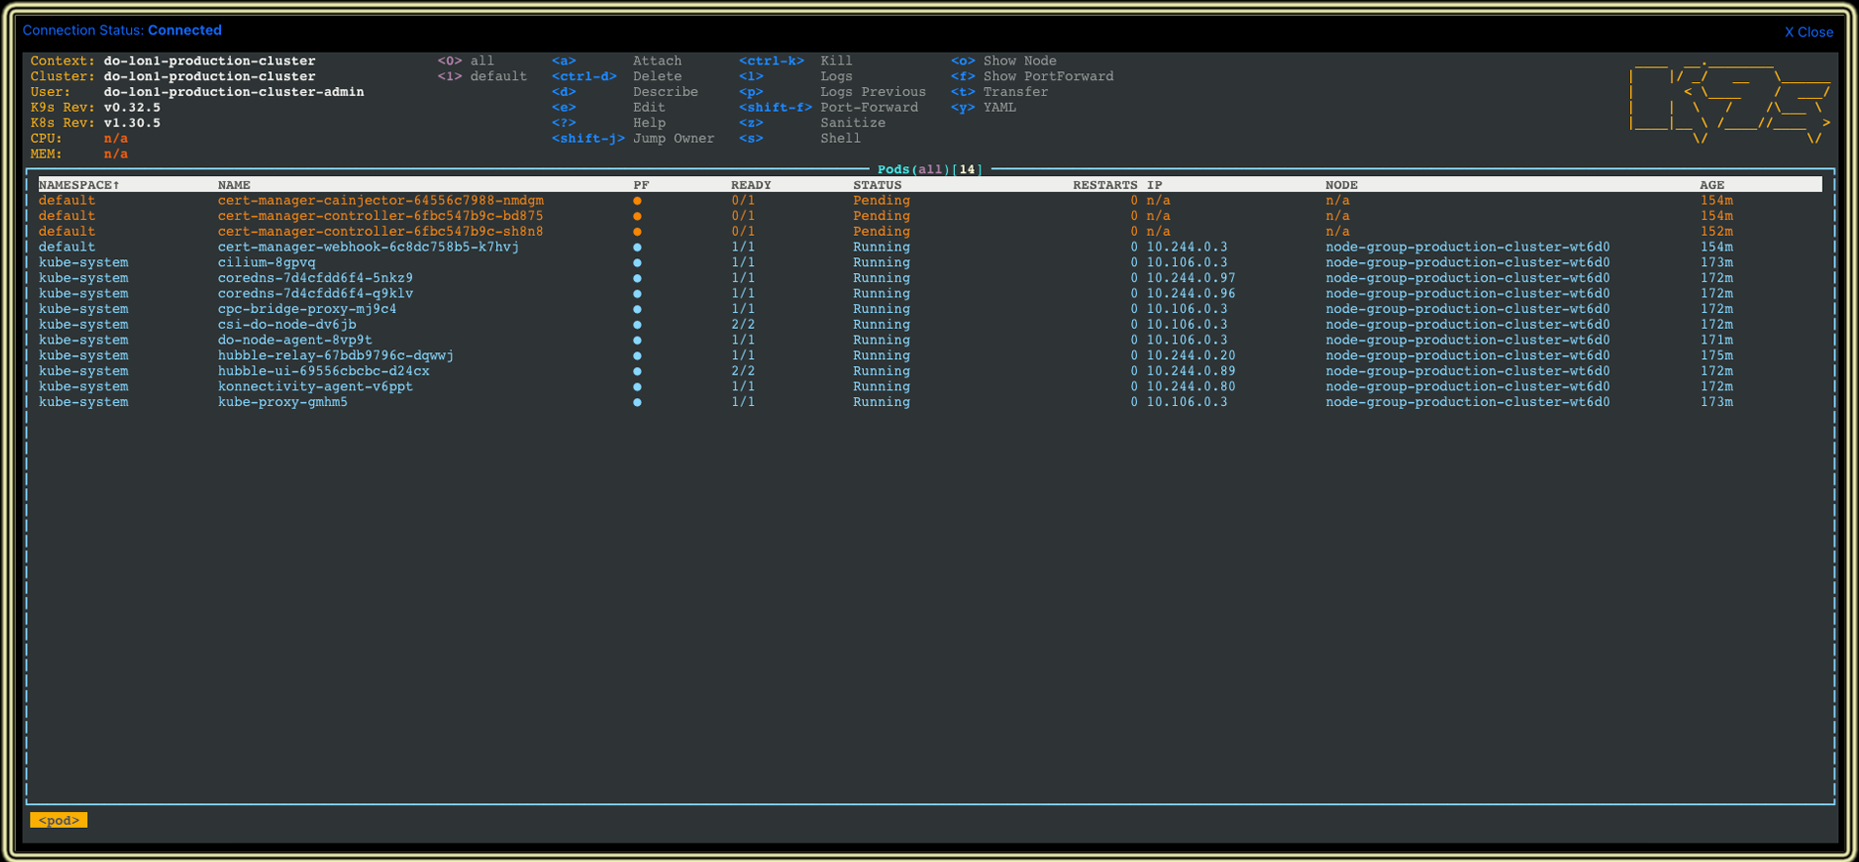Screen dimensions: 1859x862
Task: Select the coredns-7d4cfdd6f4-5nkz9 pod row
Action: pos(315,278)
